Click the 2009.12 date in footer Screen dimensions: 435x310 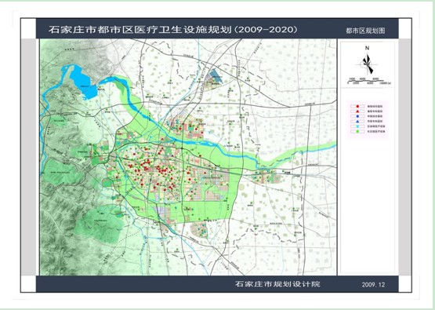tap(373, 285)
